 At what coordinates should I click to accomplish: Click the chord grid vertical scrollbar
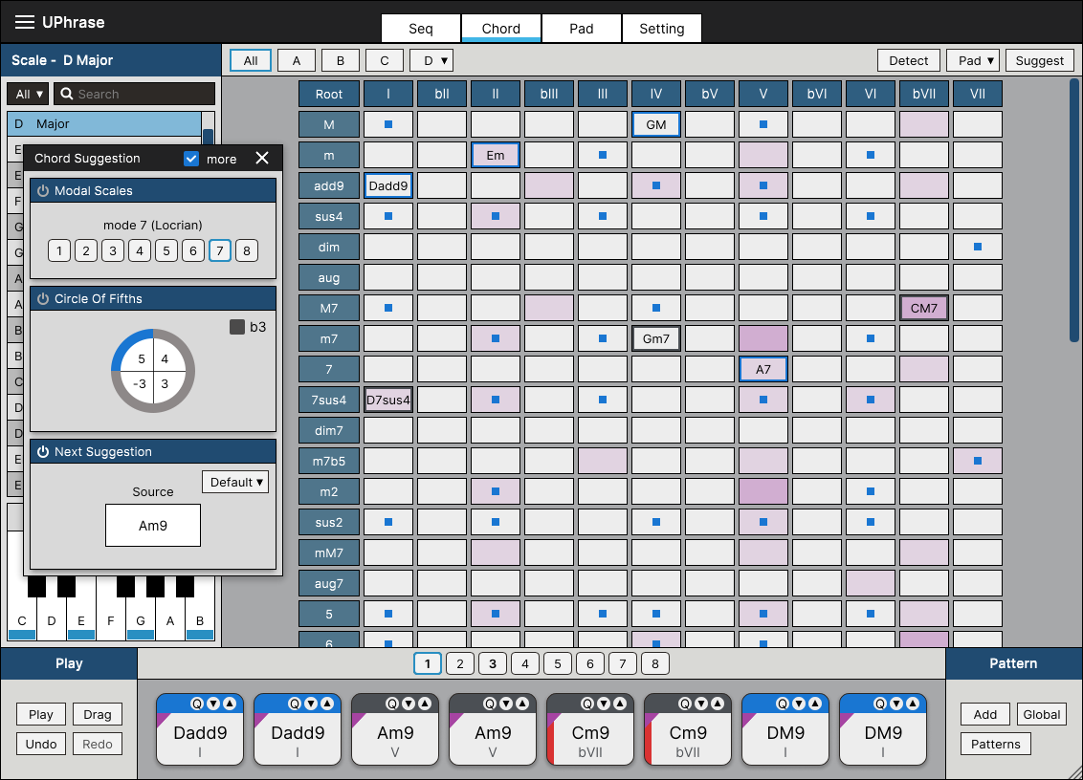[x=1074, y=210]
